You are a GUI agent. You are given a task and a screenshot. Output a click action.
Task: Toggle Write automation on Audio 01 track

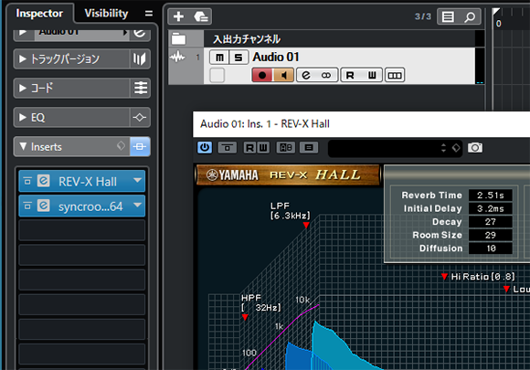[x=372, y=75]
